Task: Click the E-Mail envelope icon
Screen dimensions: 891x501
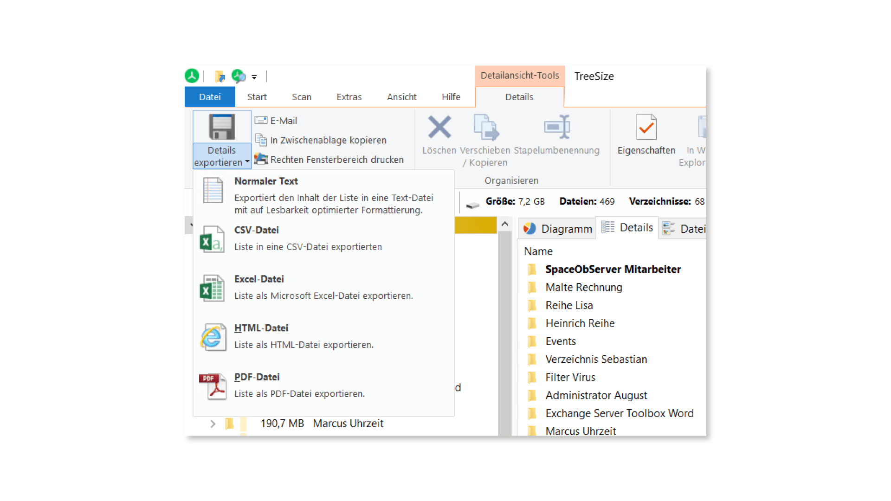Action: [x=261, y=121]
